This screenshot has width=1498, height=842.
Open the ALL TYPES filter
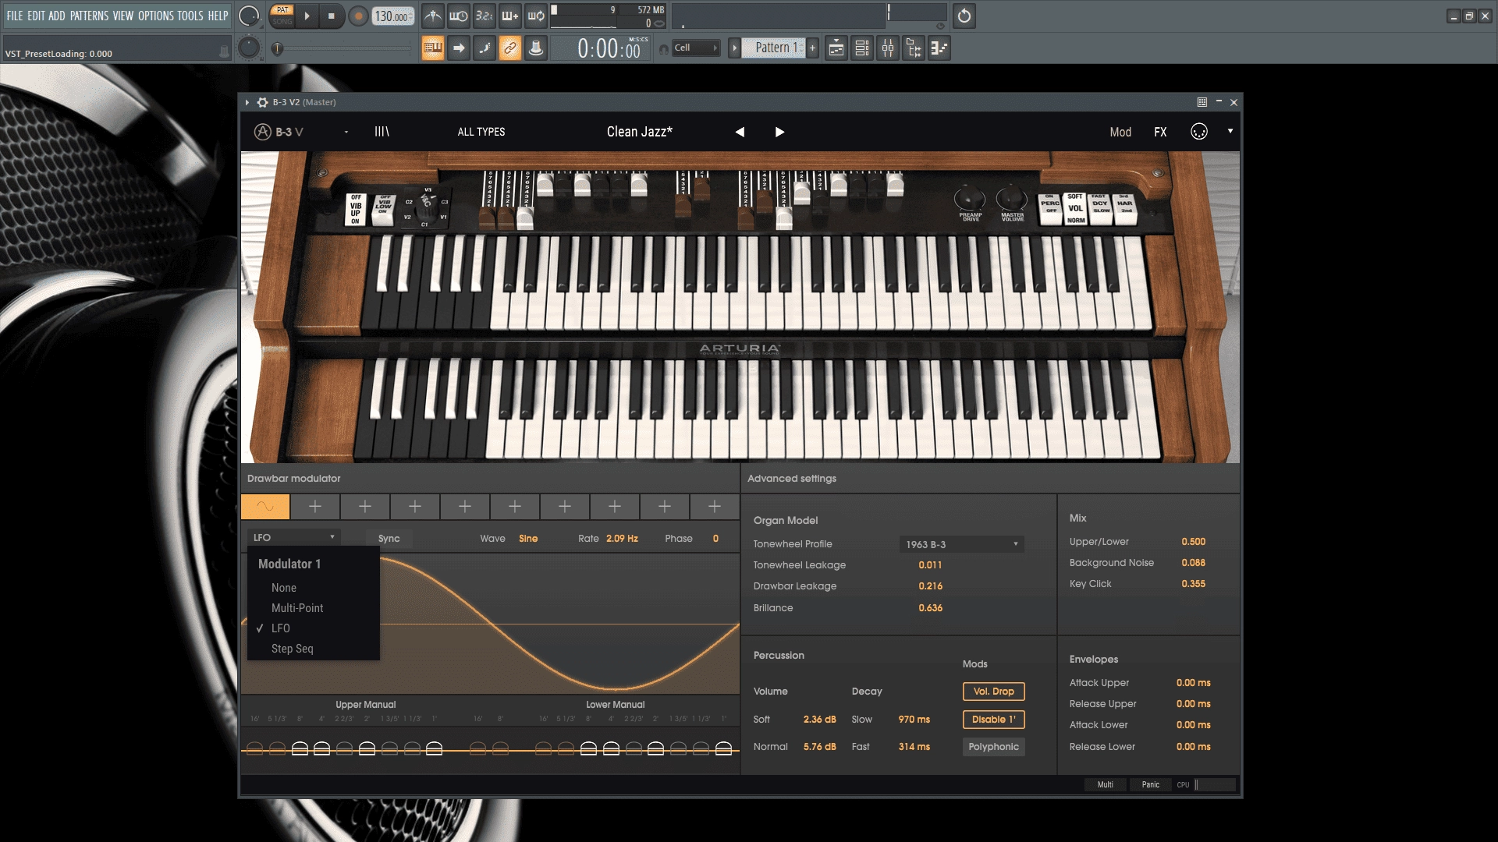(481, 133)
